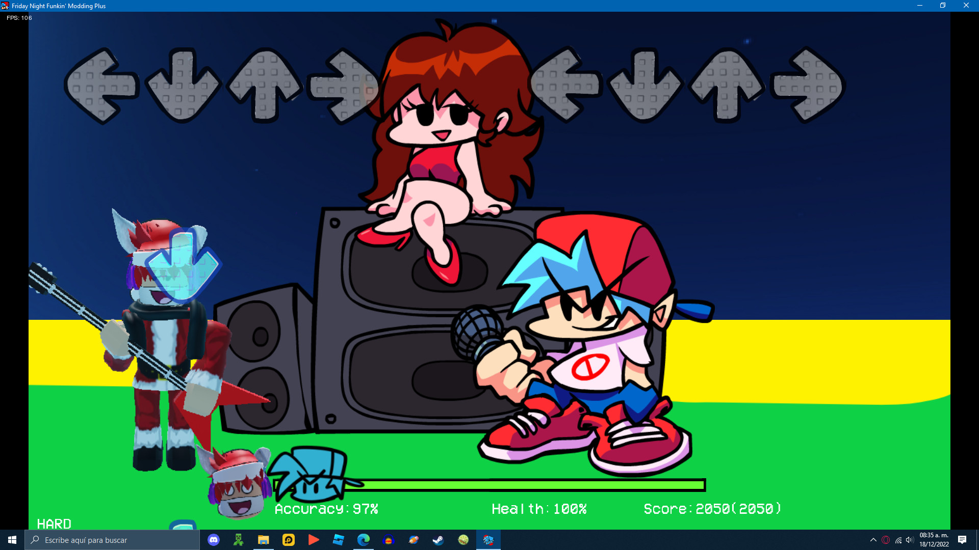Click the opponent's left arrow receptor
979x550 pixels.
coord(102,86)
